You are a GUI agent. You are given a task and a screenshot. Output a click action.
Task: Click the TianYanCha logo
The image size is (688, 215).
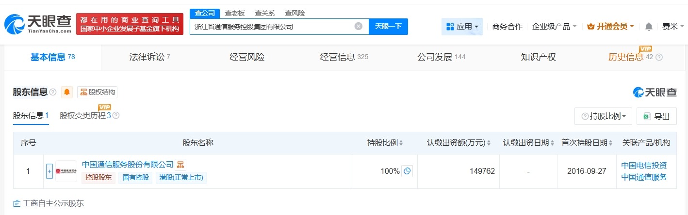[38, 24]
